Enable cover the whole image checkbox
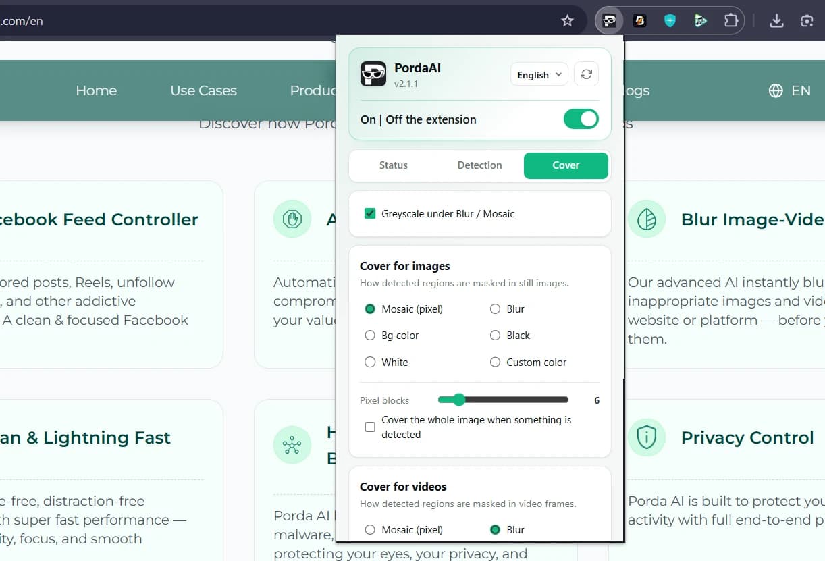Viewport: 825px width, 561px height. coord(370,427)
